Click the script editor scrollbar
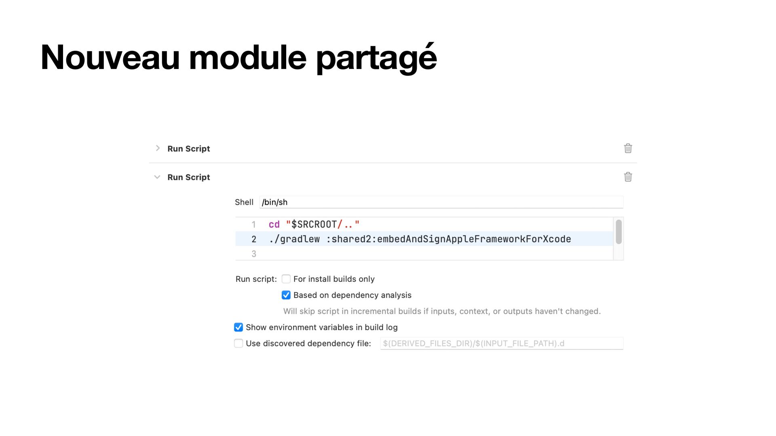 click(x=618, y=232)
